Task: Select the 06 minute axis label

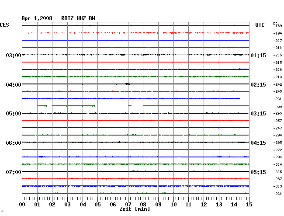Action: point(113,205)
